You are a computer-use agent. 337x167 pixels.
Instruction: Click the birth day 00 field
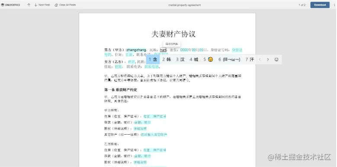[202, 50]
